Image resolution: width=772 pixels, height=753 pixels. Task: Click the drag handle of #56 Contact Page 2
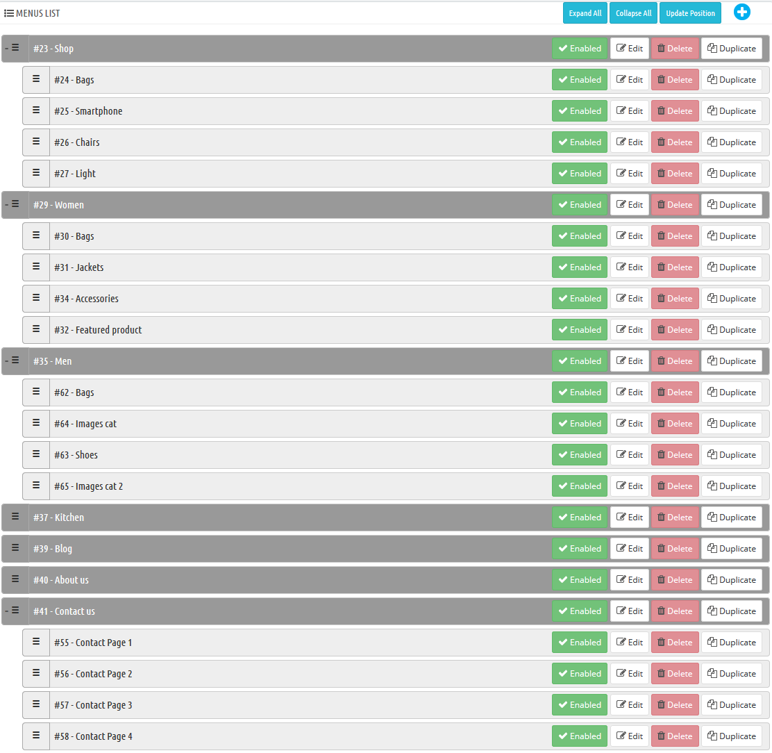[36, 673]
